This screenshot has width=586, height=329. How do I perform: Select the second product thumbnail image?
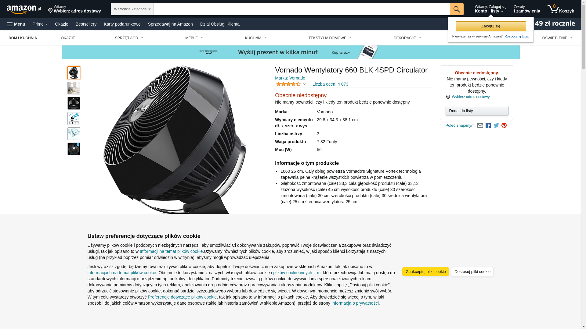[74, 88]
